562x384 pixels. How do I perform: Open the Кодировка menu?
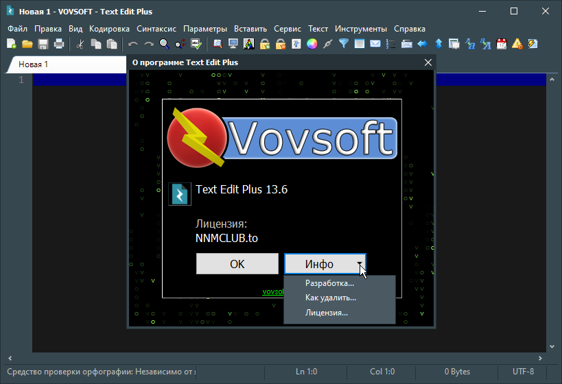pyautogui.click(x=109, y=29)
